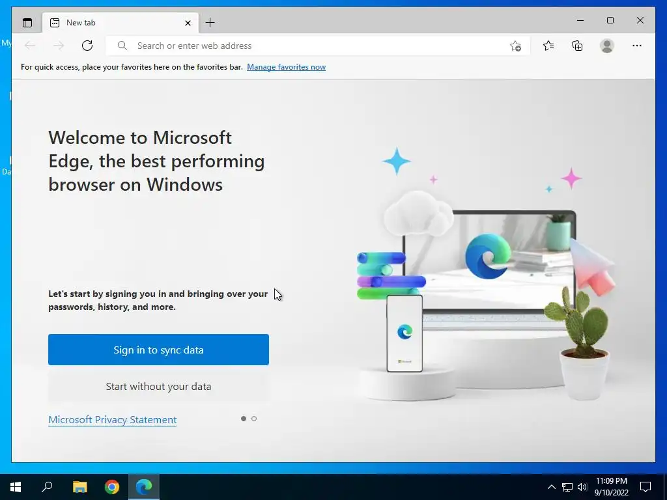
Task: Choose Start without your data
Action: 158,386
